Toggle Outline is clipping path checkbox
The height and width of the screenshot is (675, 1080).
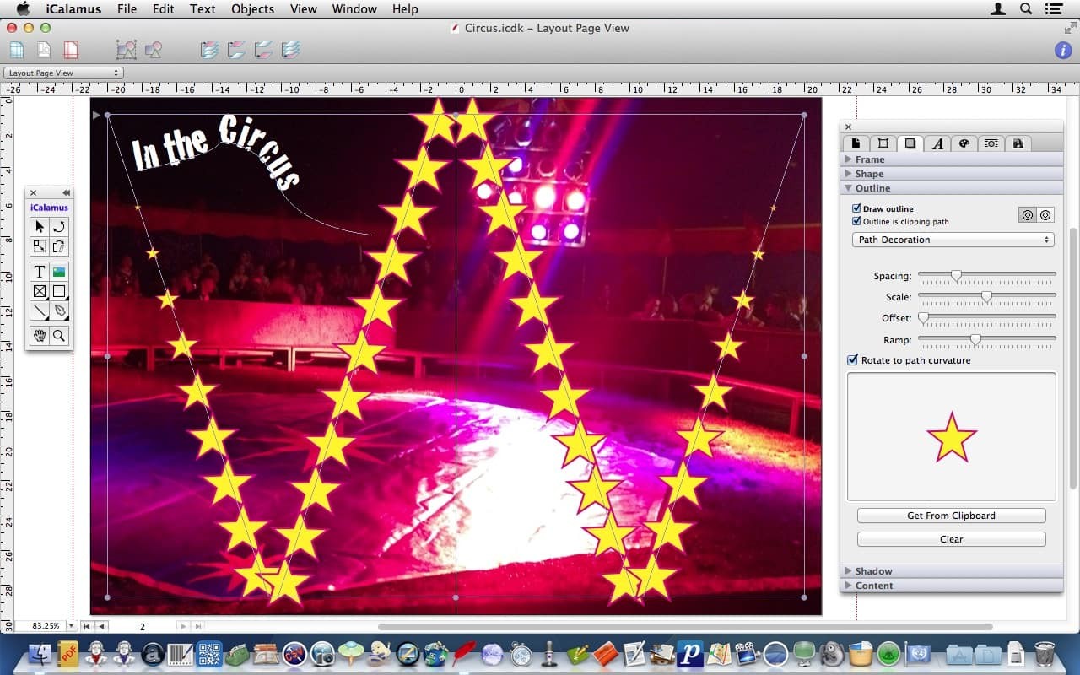point(856,221)
